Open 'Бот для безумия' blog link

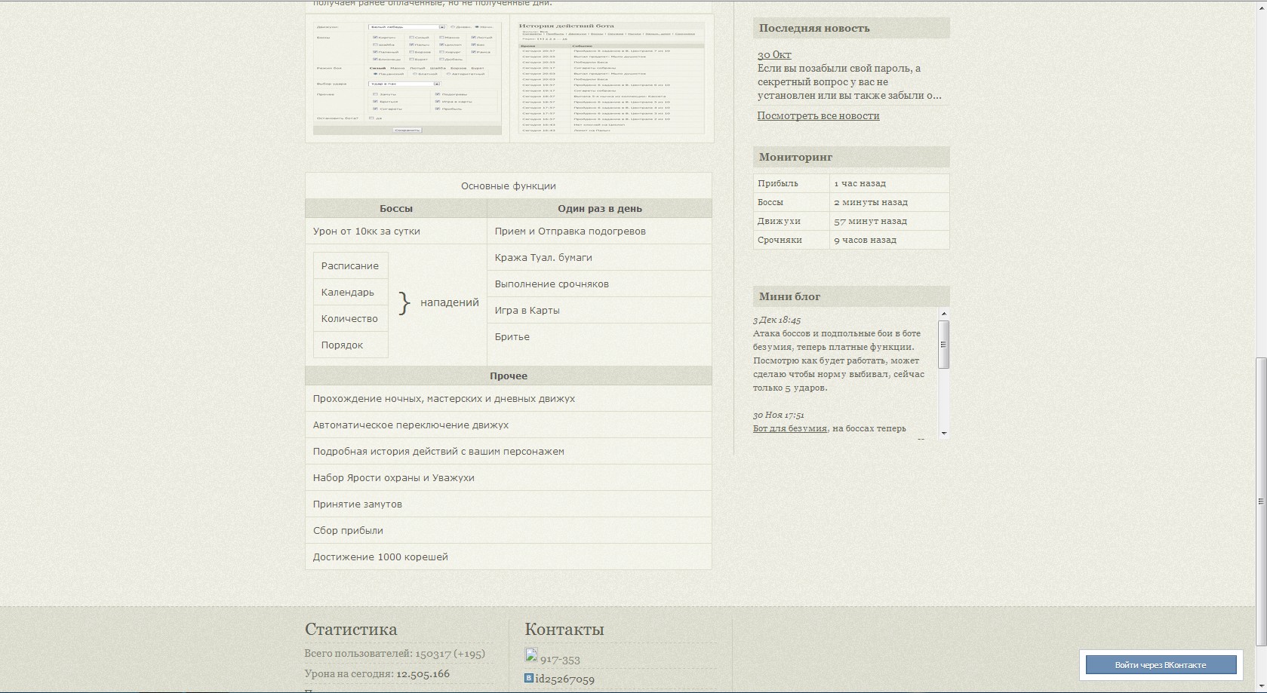tap(790, 428)
